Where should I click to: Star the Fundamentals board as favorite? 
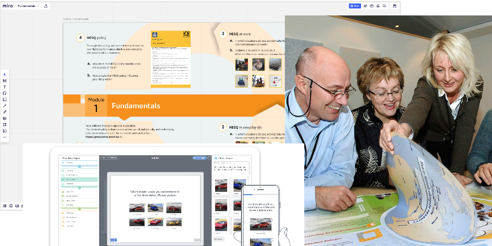[x=38, y=6]
